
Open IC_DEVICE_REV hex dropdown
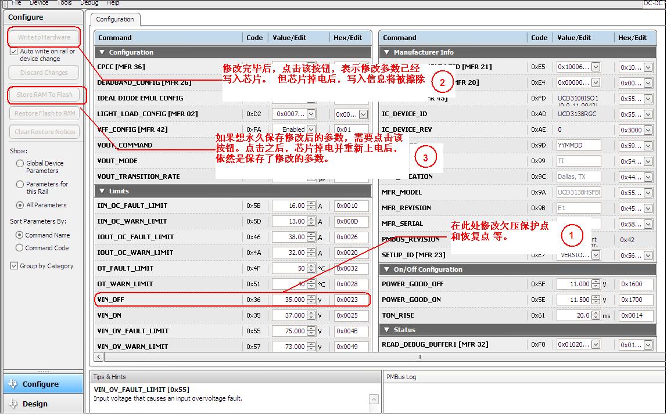click(x=648, y=130)
